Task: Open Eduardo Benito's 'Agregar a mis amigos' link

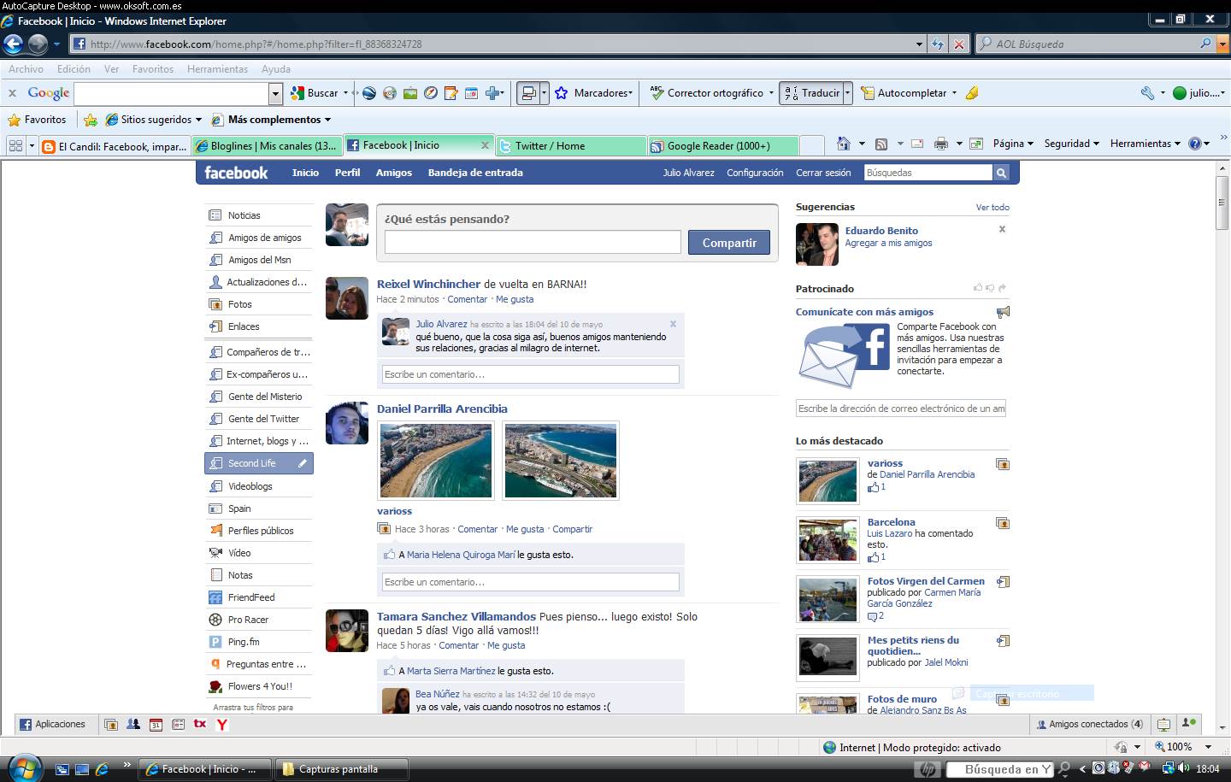Action: click(887, 243)
